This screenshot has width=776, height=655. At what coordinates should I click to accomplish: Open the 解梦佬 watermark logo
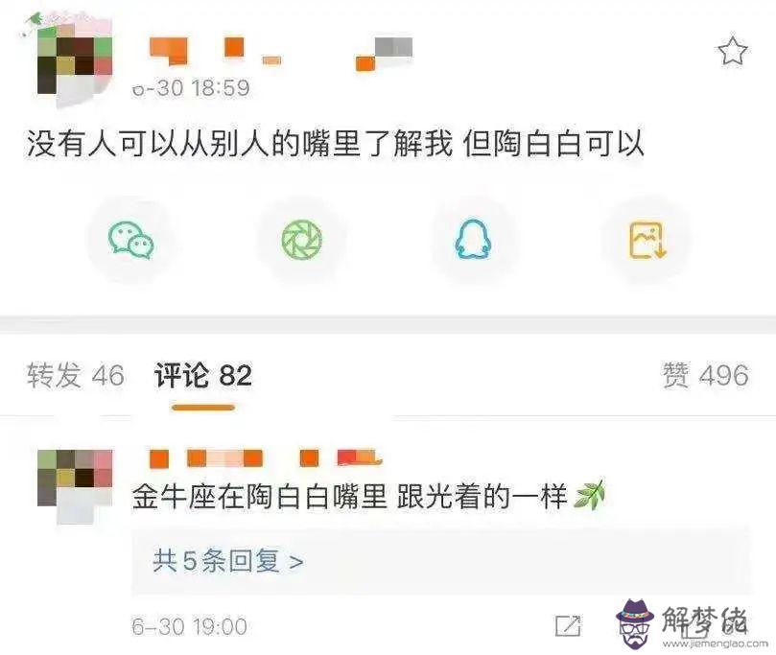(691, 623)
